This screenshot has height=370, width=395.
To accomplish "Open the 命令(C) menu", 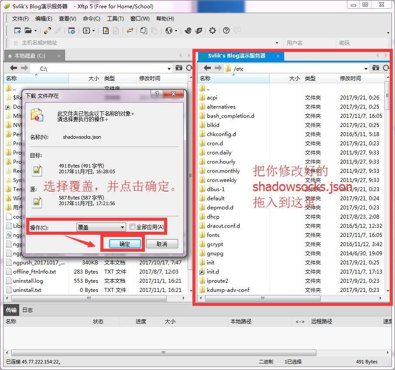I will 92,19.
